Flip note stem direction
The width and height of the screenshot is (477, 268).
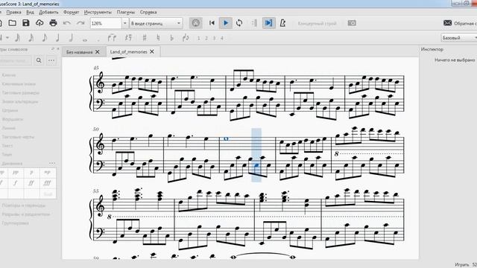[x=186, y=38]
